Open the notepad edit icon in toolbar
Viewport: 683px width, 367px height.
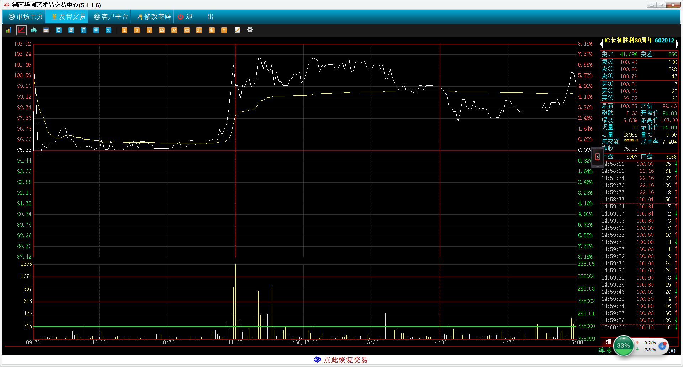tap(238, 30)
